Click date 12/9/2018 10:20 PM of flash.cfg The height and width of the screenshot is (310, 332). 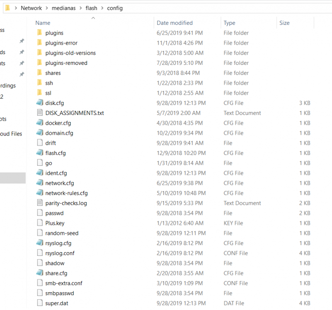(x=181, y=153)
